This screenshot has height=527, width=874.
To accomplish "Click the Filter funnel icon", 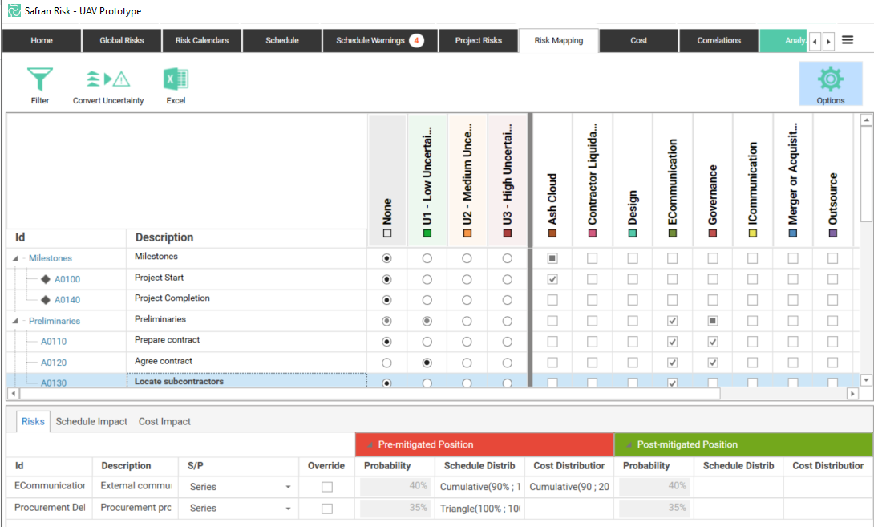I will coord(40,79).
